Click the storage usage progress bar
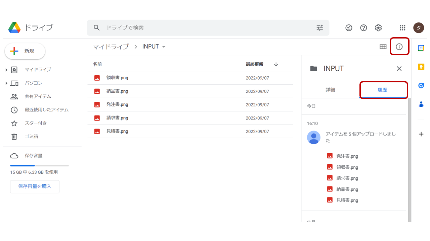Viewport: 430px width, 241px height. (x=39, y=165)
